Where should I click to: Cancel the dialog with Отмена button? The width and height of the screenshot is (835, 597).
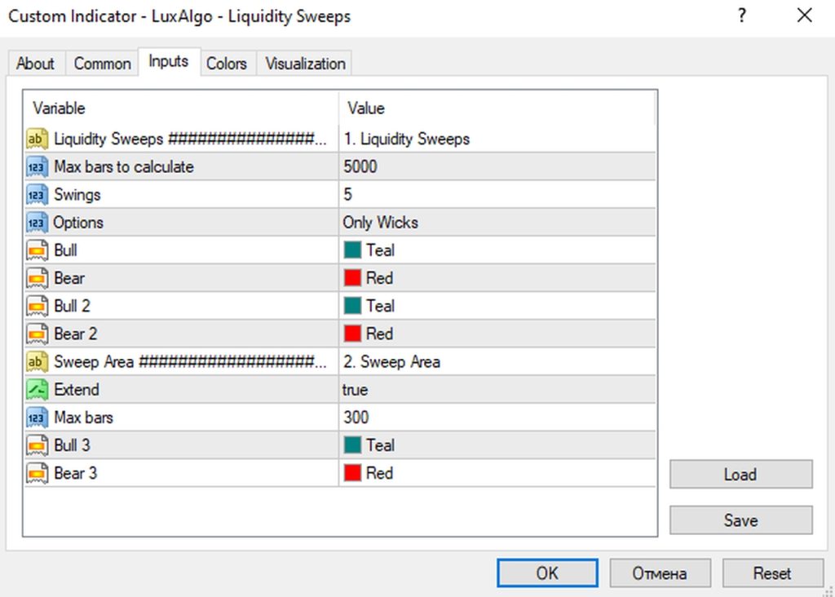click(660, 573)
